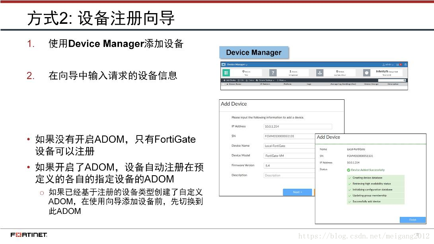434x244 pixels.
Task: Click the help icon in top bar
Action: [x=405, y=65]
